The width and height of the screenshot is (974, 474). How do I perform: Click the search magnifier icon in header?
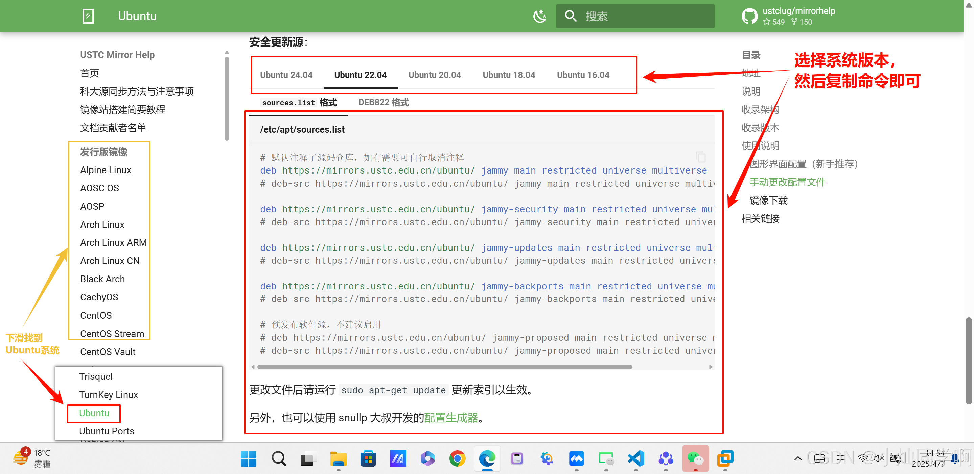pyautogui.click(x=570, y=16)
